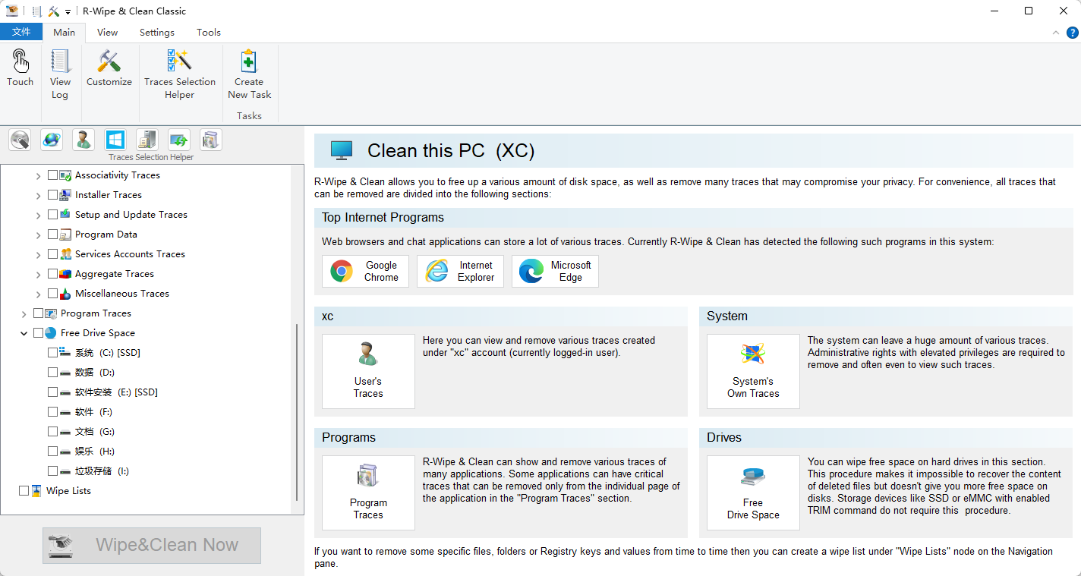Open the Tools tab
The height and width of the screenshot is (576, 1081).
[x=209, y=33]
